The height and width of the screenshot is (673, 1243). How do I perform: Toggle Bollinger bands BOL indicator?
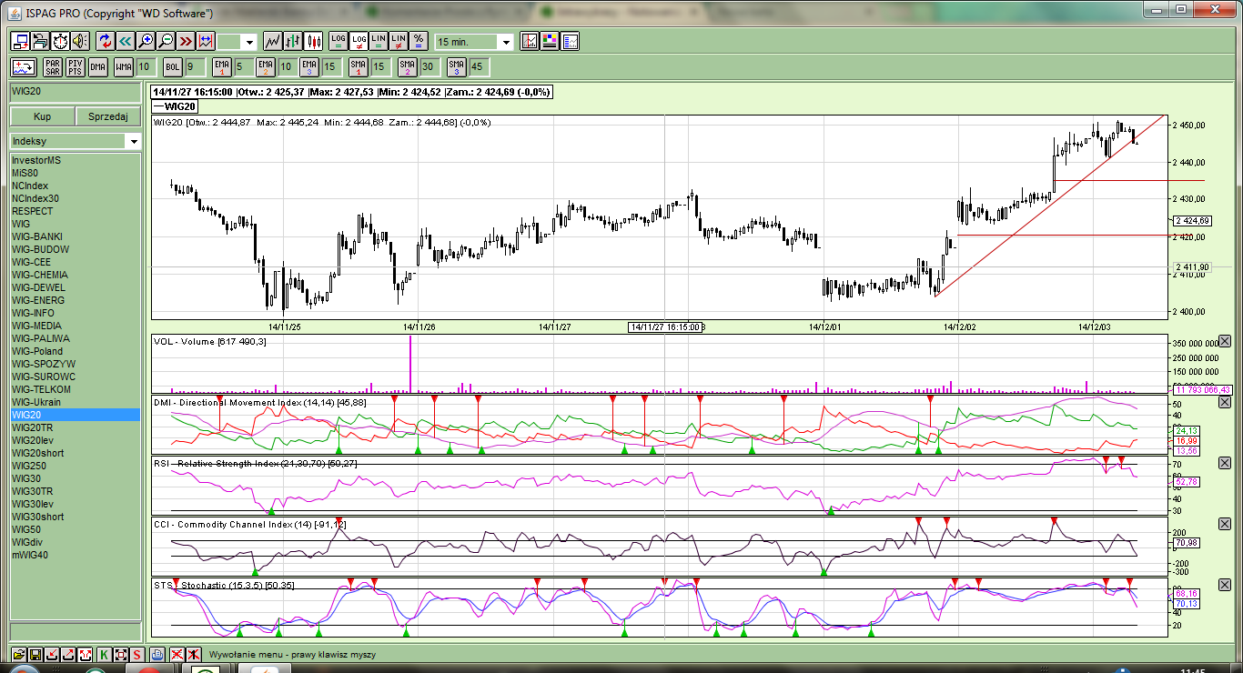click(x=173, y=66)
